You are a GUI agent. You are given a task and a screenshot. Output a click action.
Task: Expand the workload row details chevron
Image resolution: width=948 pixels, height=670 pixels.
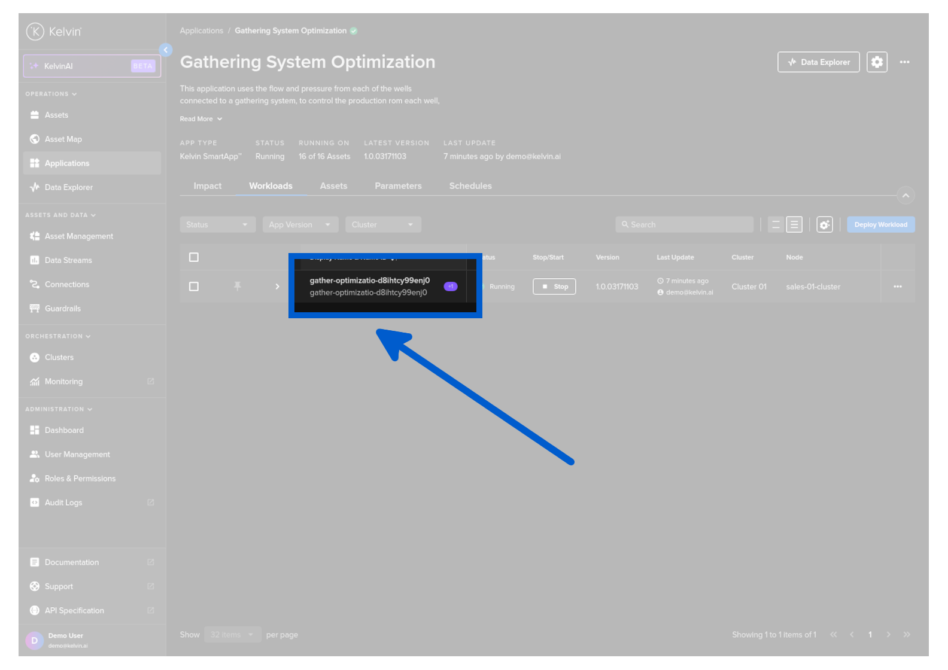(277, 287)
